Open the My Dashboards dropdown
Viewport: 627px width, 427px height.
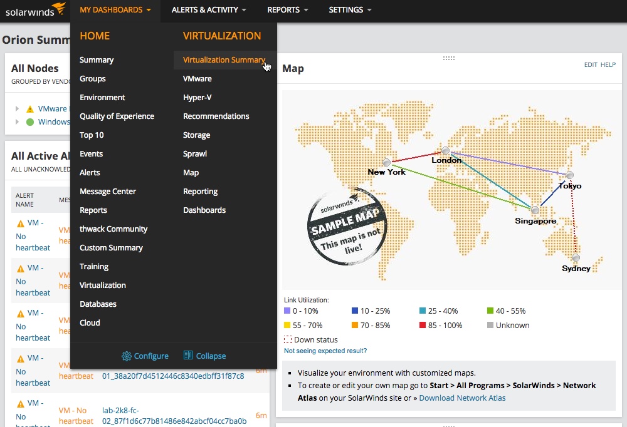115,9
